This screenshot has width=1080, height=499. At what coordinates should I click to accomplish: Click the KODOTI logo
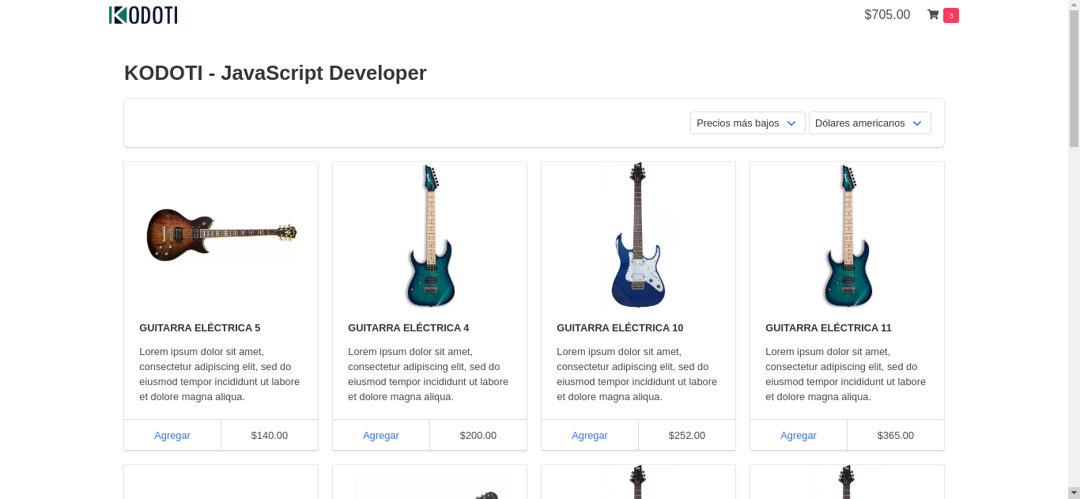(143, 14)
